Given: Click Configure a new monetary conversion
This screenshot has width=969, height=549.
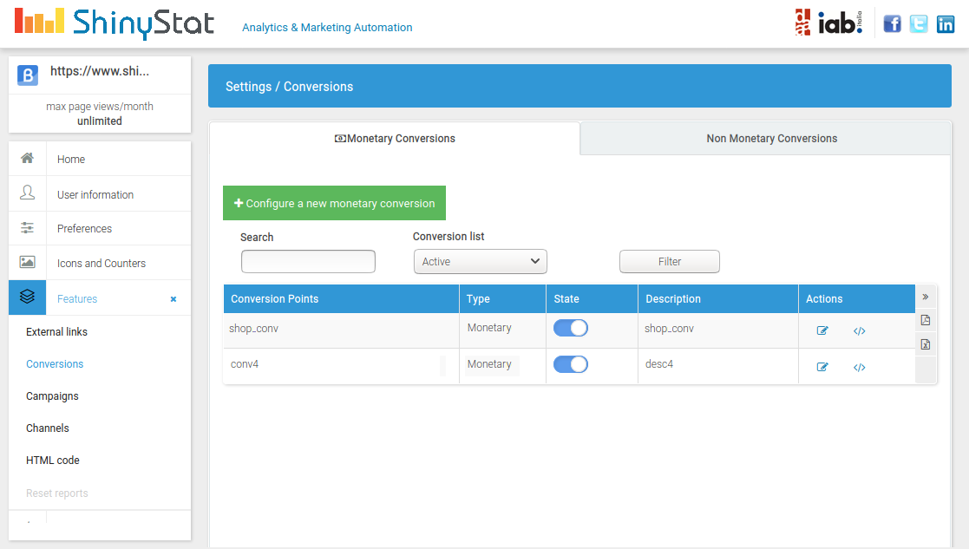Looking at the screenshot, I should (334, 203).
